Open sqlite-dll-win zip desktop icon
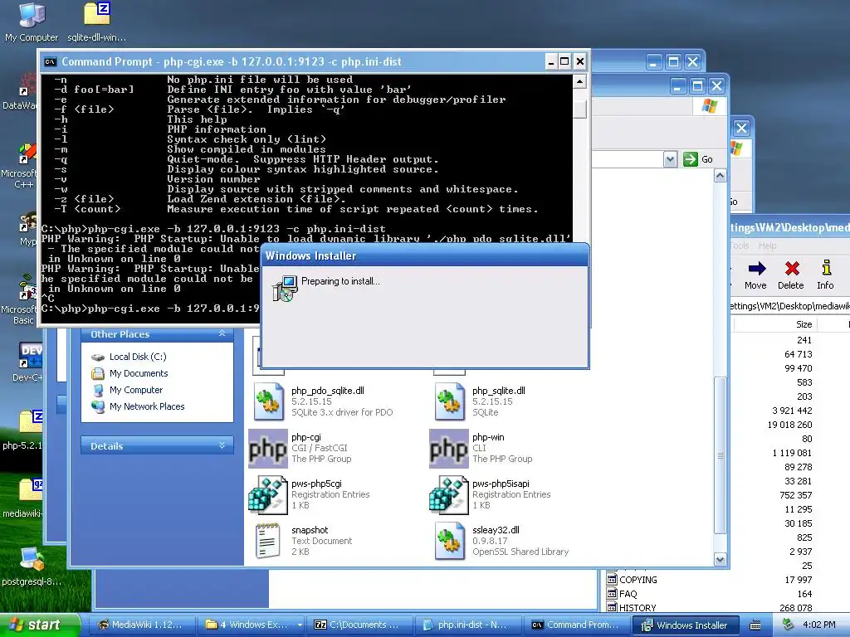The width and height of the screenshot is (850, 637). point(97,14)
